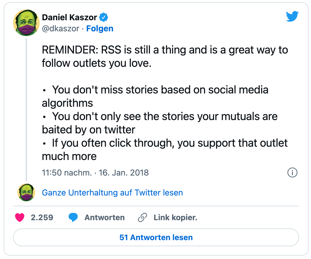This screenshot has height=259, width=311.
Task: Click the date 16. Jan. 2018
Action: pyautogui.click(x=124, y=172)
